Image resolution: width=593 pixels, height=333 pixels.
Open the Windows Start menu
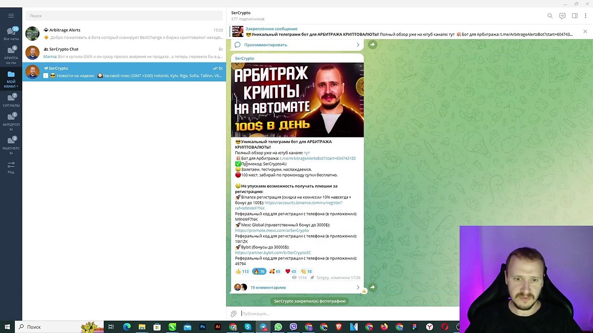pos(7,327)
